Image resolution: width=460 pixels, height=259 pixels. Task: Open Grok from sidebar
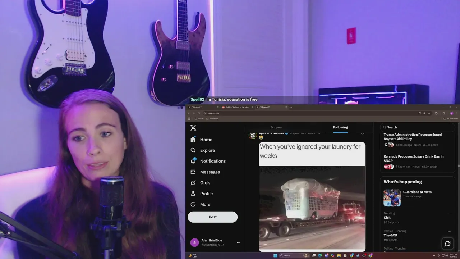[x=201, y=183]
